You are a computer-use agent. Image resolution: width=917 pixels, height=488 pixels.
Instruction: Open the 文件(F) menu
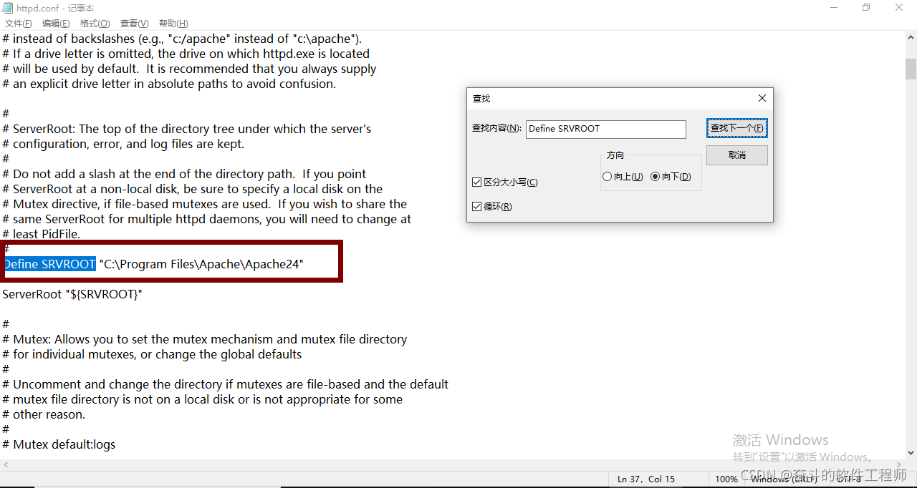coord(18,24)
